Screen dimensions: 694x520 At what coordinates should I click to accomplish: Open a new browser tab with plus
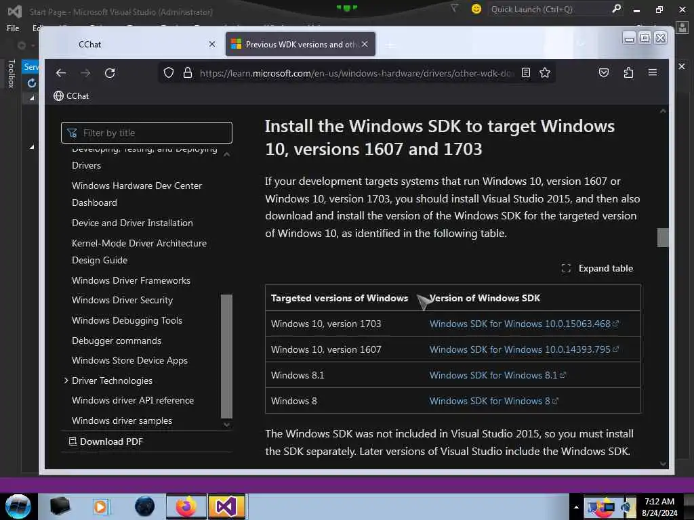pyautogui.click(x=390, y=45)
